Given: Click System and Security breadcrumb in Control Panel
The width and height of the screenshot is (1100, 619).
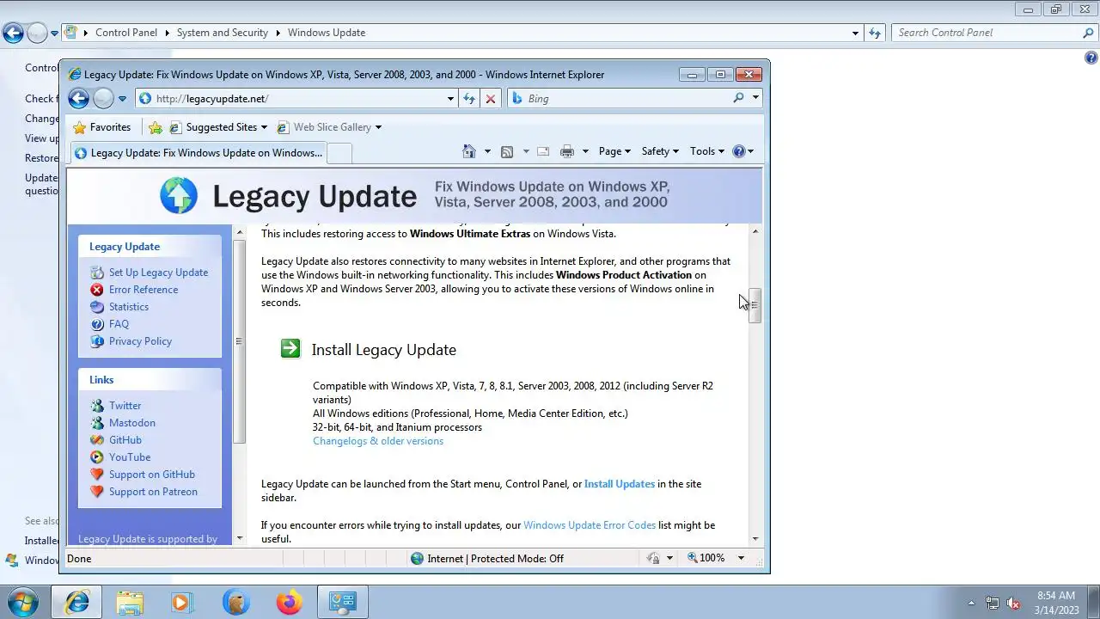Looking at the screenshot, I should pyautogui.click(x=223, y=33).
